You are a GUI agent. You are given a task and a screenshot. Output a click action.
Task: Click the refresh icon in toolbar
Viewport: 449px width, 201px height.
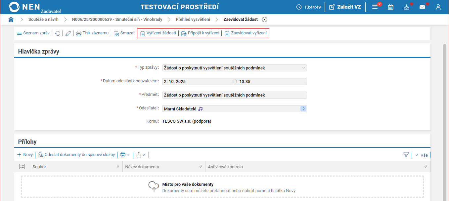(x=58, y=33)
